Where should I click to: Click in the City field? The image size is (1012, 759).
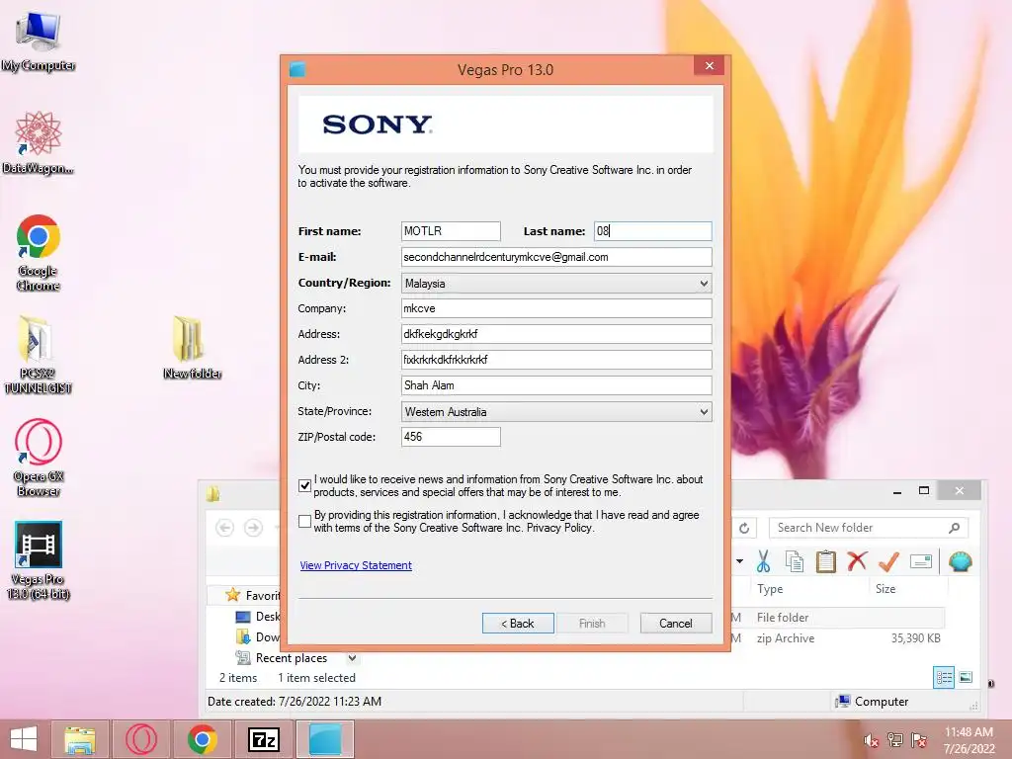556,385
